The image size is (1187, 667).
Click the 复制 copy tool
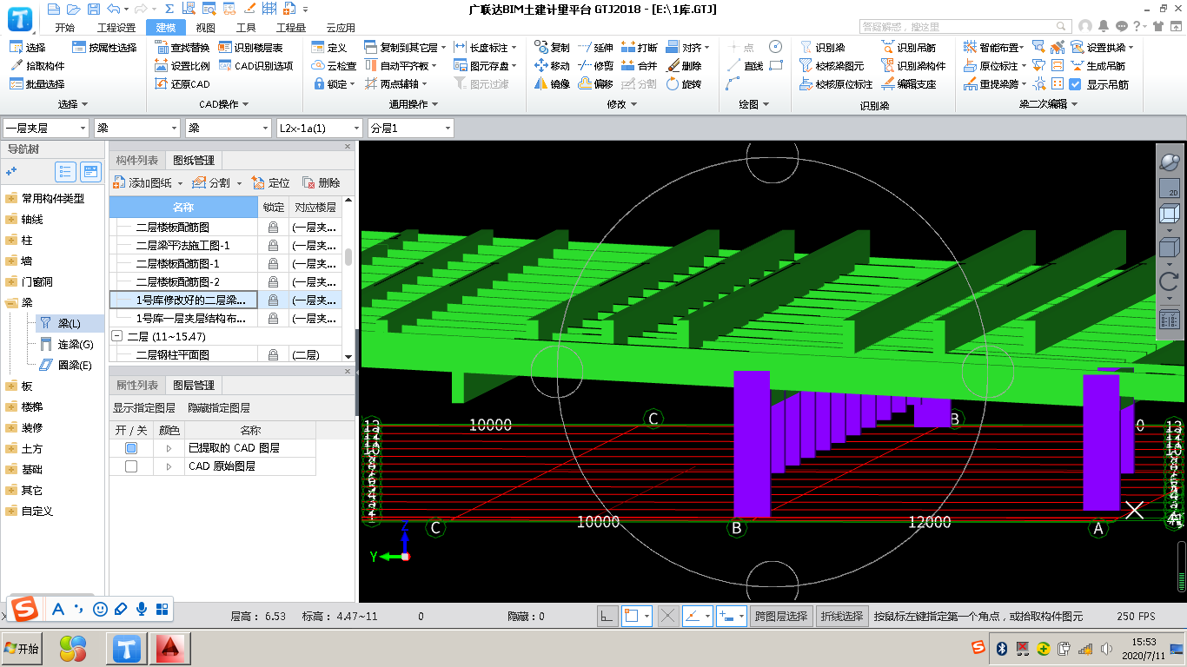pos(552,47)
